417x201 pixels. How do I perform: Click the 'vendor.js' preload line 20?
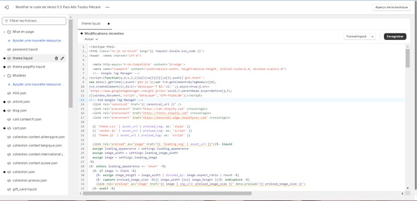[142, 131]
